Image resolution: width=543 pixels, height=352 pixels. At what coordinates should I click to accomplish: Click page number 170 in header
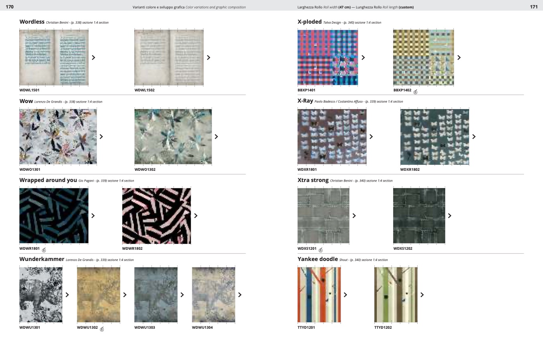click(10, 7)
